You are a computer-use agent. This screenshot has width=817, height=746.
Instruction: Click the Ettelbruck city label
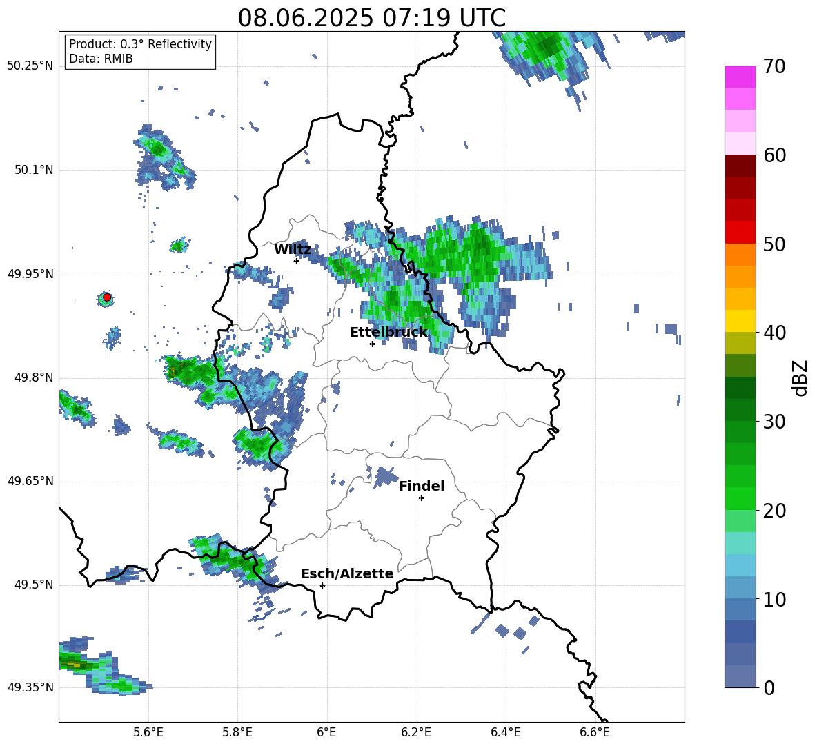click(388, 333)
